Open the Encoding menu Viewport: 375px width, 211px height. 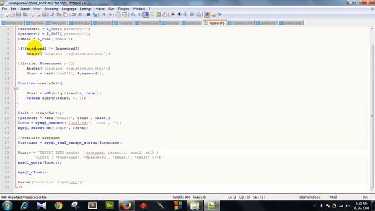pyautogui.click(x=51, y=9)
